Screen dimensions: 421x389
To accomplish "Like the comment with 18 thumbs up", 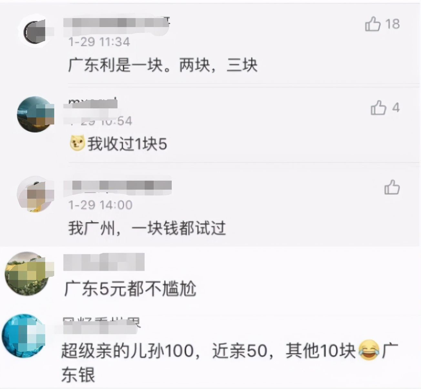I will point(373,24).
